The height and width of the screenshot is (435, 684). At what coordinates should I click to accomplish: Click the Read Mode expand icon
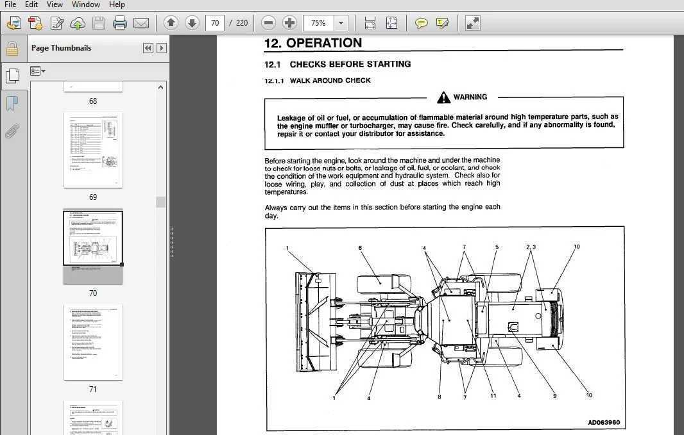coord(472,23)
